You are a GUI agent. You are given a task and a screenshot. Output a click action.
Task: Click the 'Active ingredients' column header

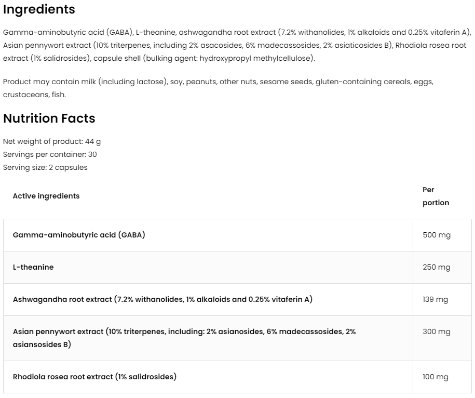pos(46,196)
